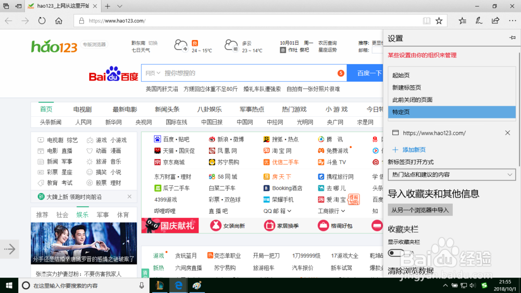Open 人民网 news site link
Image resolution: width=521 pixels, height=293 pixels.
coord(83,122)
